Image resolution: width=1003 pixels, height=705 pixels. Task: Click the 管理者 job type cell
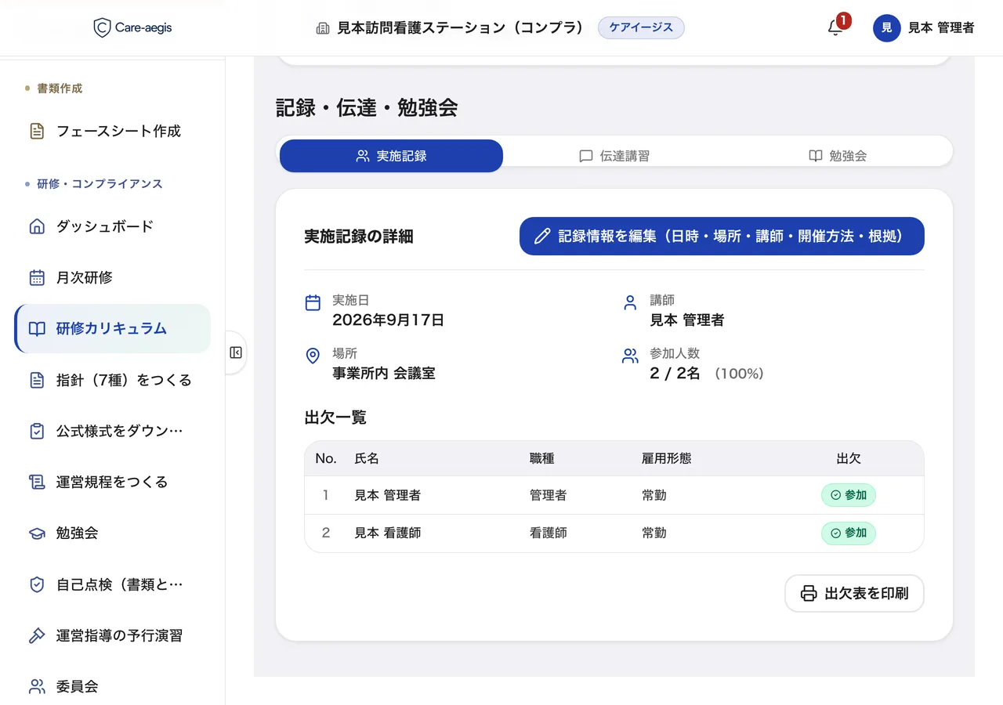[548, 495]
